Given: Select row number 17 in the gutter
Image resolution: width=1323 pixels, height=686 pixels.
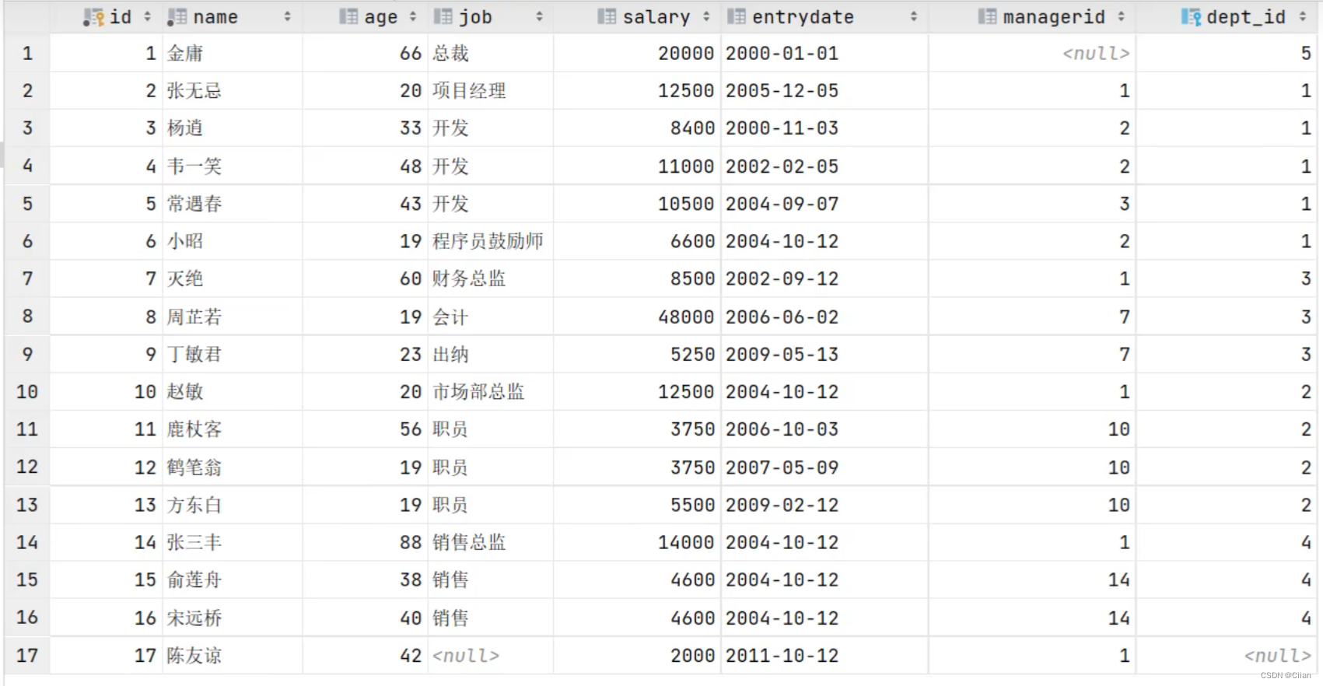Looking at the screenshot, I should (27, 656).
